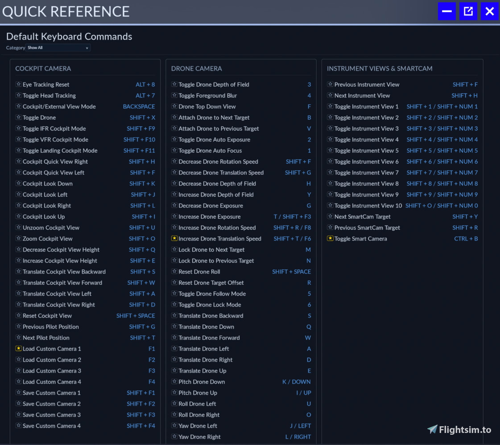Click the Load Custom Camera 3 label
The width and height of the screenshot is (500, 445).
[x=52, y=371]
